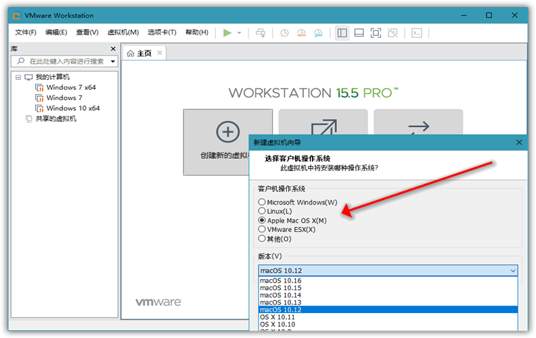Open the power options arrow beside play
Screen dimensions: 536x338
[239, 32]
